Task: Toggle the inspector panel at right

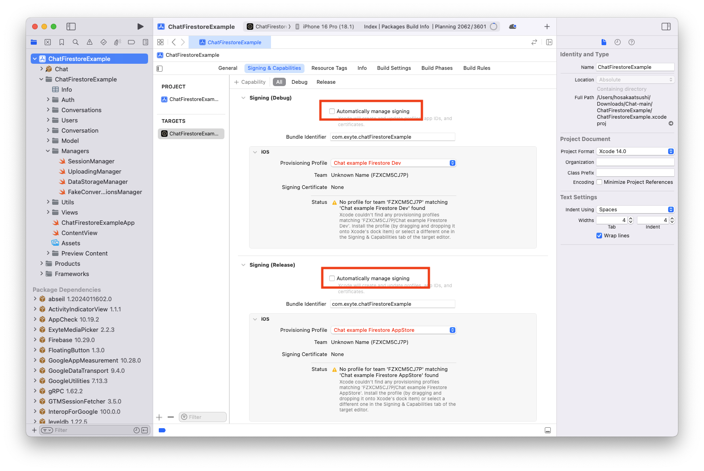Action: (x=666, y=27)
